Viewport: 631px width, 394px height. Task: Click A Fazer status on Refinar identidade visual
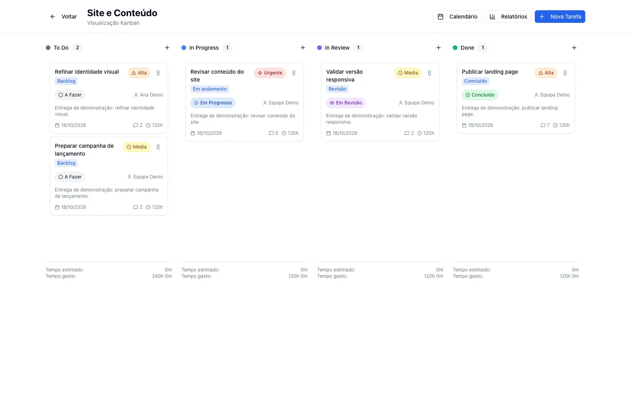click(x=70, y=95)
